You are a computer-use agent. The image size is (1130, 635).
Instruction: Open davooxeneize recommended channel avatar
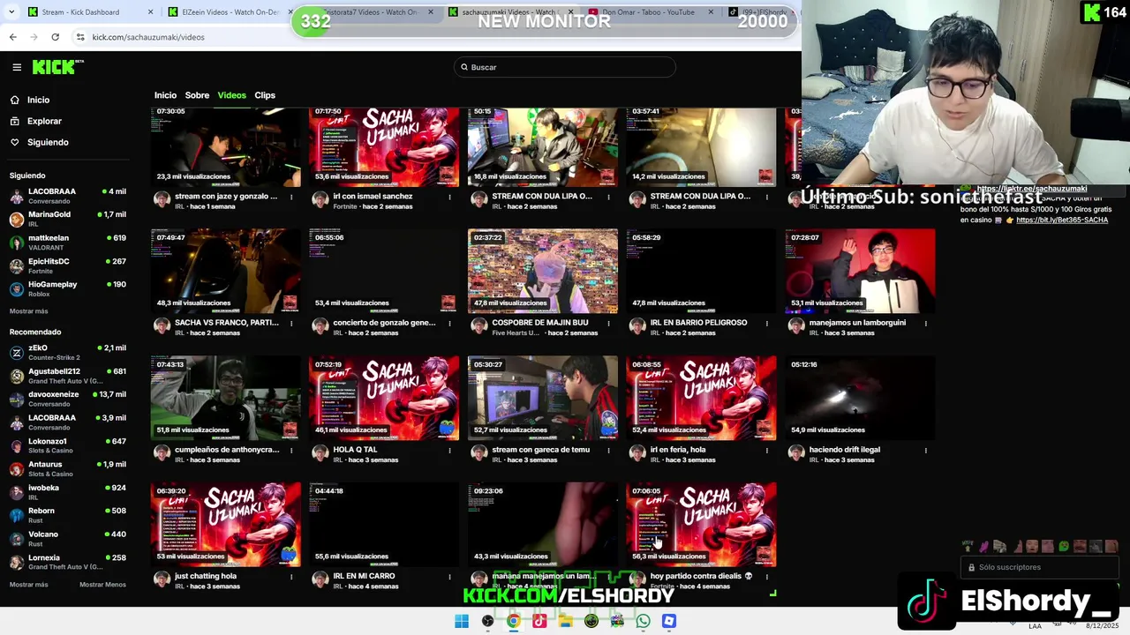pyautogui.click(x=17, y=399)
